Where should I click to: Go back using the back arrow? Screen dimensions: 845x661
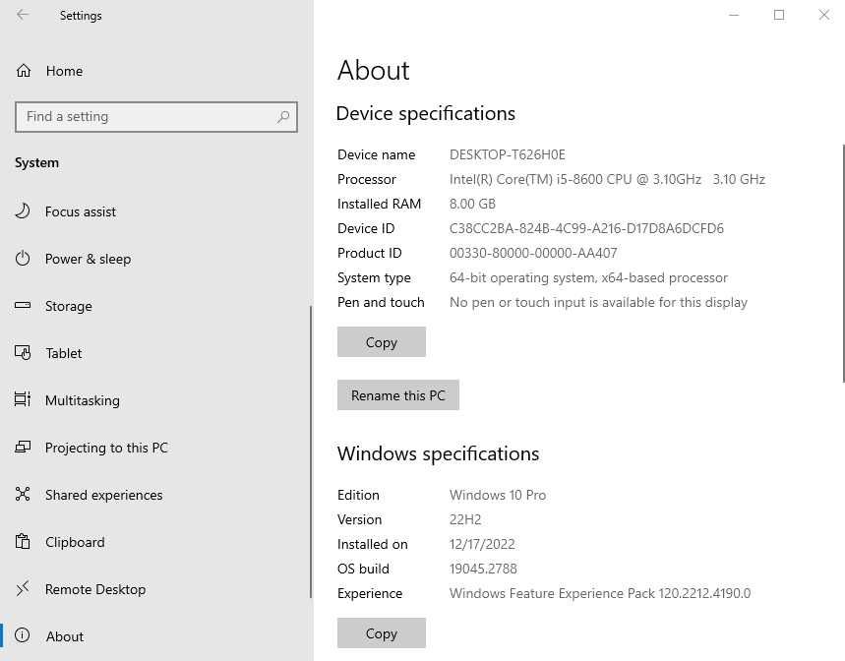(x=23, y=16)
